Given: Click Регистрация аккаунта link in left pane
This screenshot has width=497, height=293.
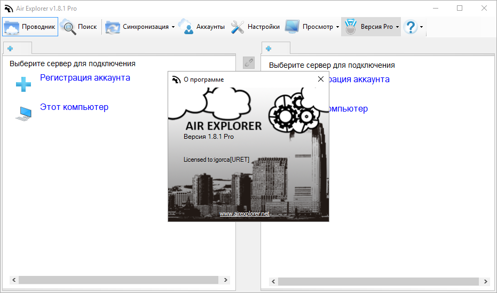Looking at the screenshot, I should (x=85, y=77).
